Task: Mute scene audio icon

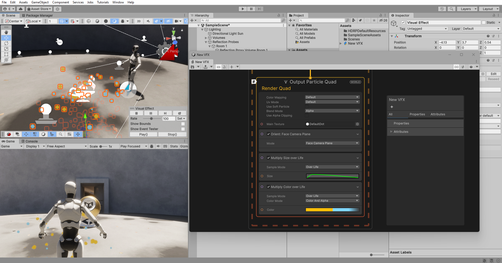Action: pos(148,21)
